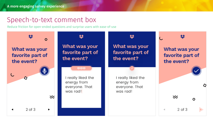Click the Dropbox logo on first card
213x120 pixels.
[x=31, y=37]
